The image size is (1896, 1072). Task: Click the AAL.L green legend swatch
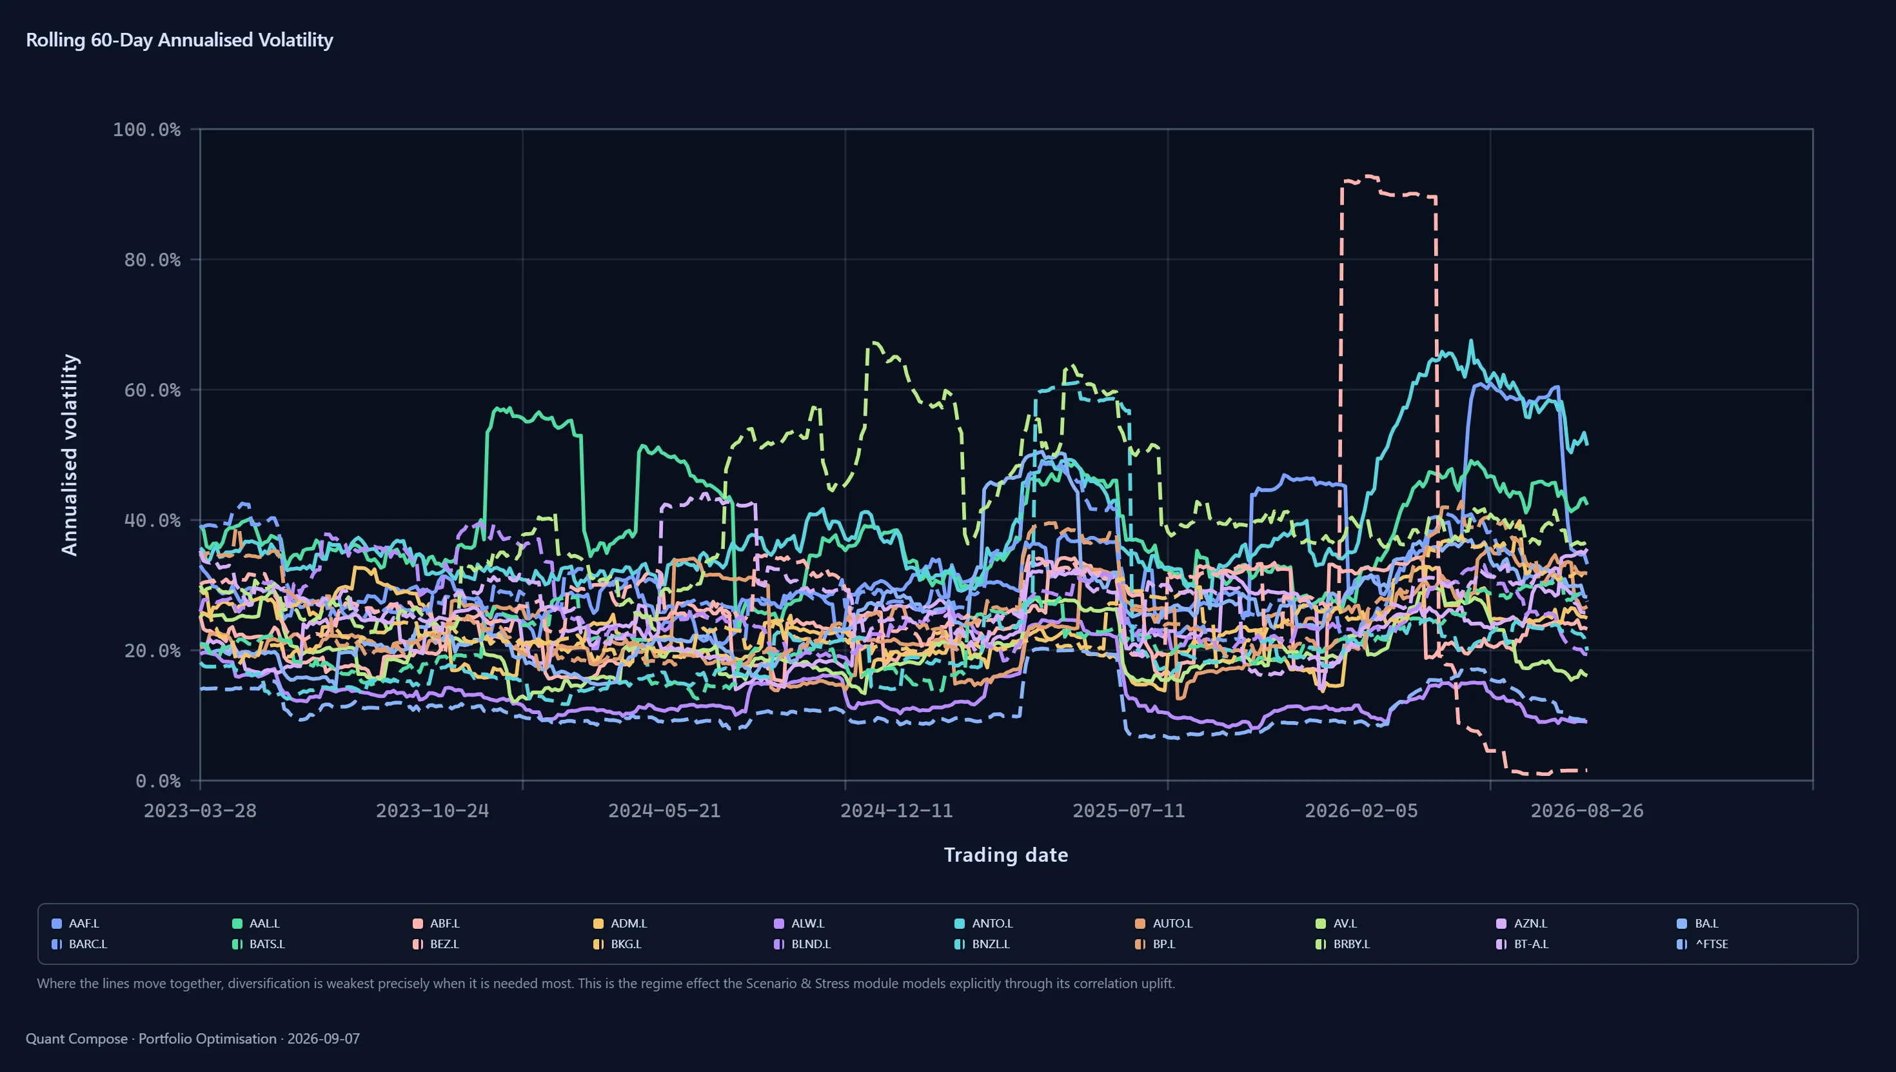click(x=237, y=923)
